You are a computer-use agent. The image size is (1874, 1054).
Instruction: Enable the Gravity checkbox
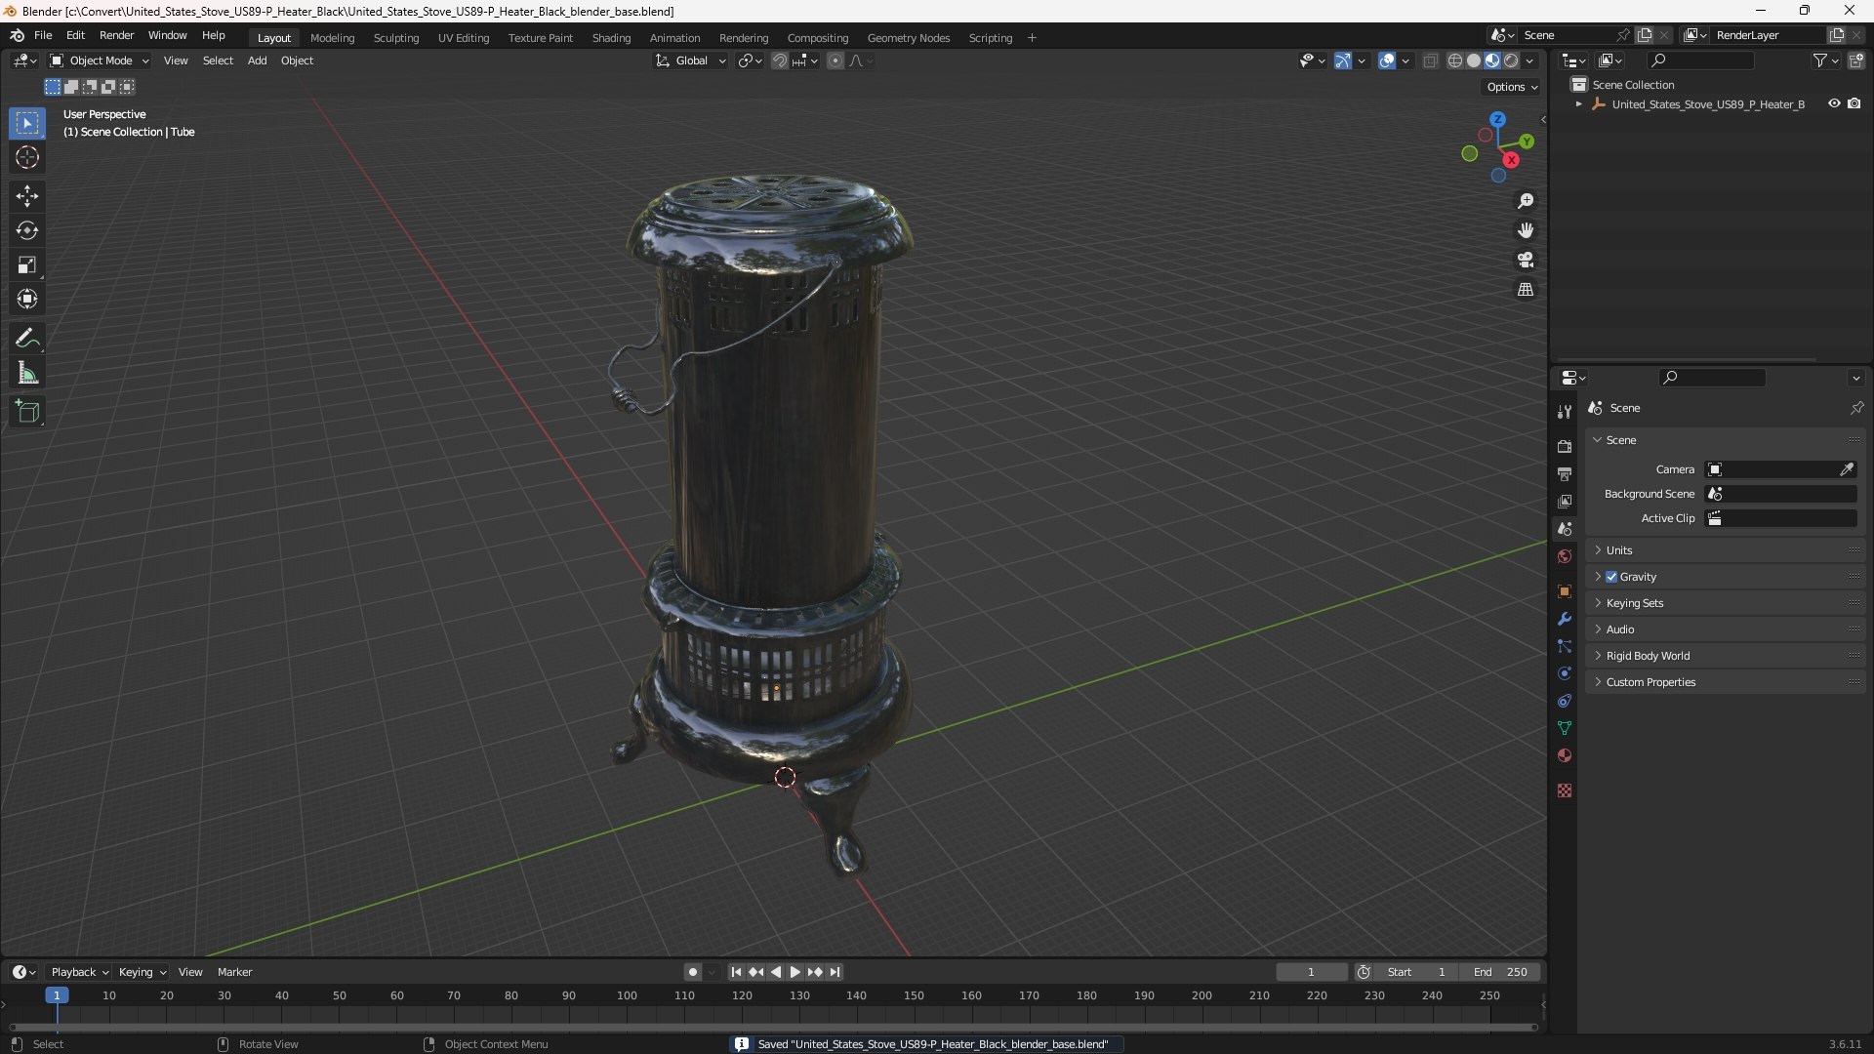pos(1611,577)
